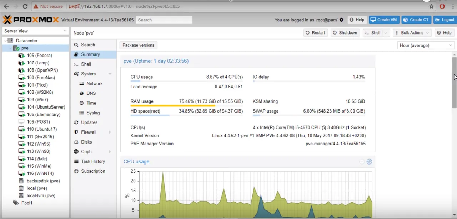Expand the Firewall submenu arrow
The width and height of the screenshot is (457, 219).
click(110, 132)
